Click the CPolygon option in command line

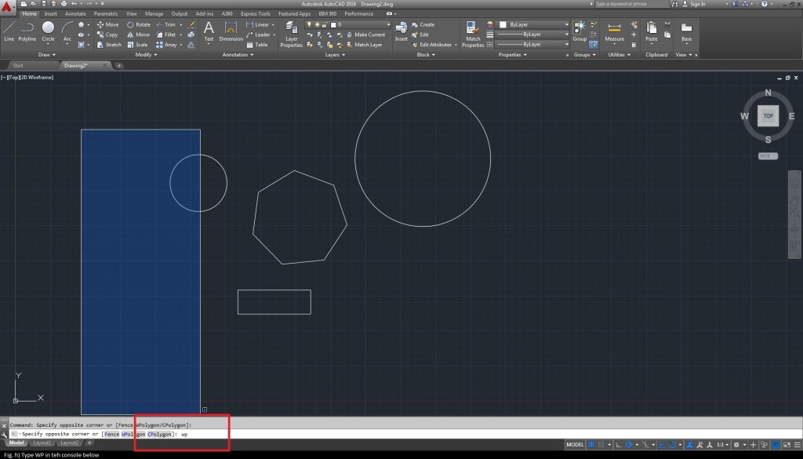pos(161,434)
